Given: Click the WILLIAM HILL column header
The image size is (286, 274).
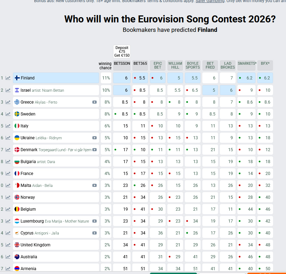Looking at the screenshot, I should coord(175,65).
